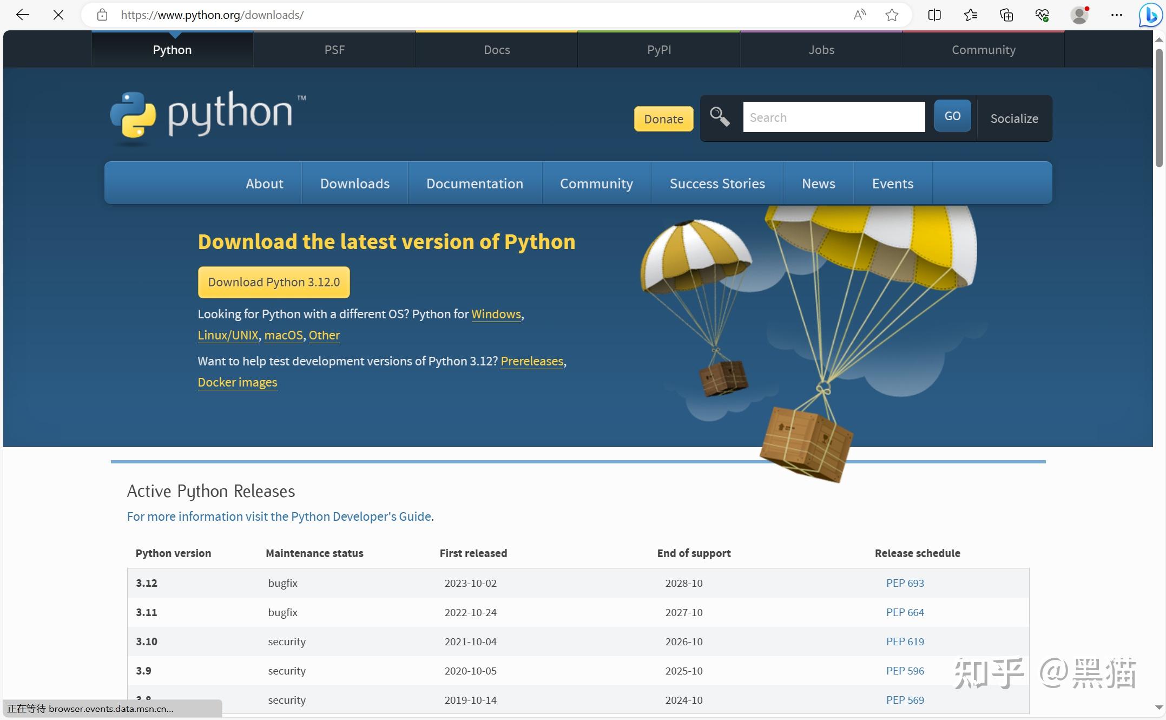Switch to the Docs top tab

pos(496,50)
